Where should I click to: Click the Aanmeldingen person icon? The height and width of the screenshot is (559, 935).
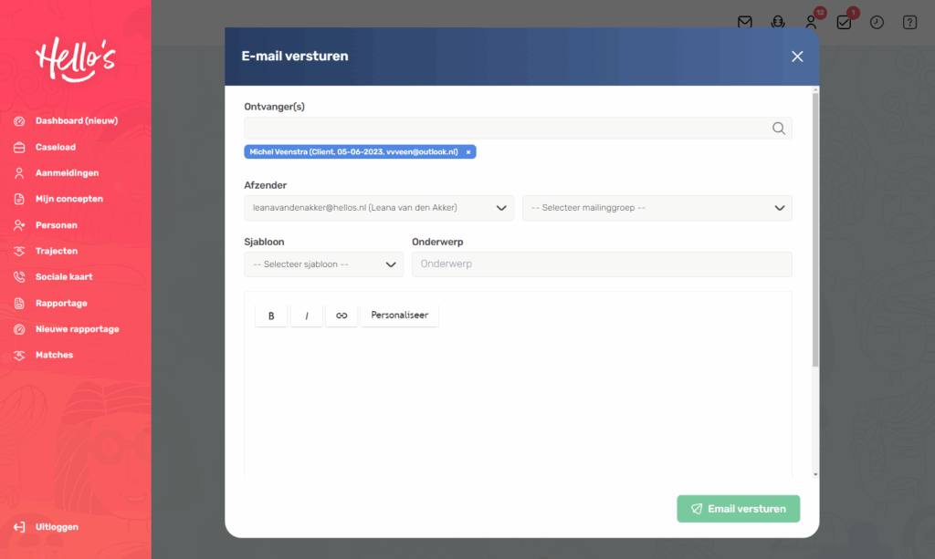(19, 173)
